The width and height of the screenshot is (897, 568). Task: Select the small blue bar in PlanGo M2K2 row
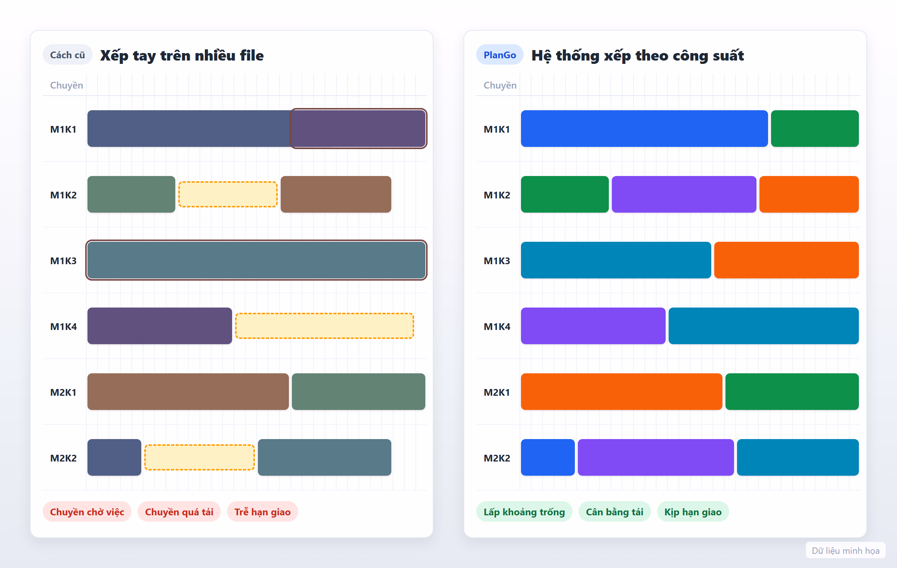click(548, 457)
